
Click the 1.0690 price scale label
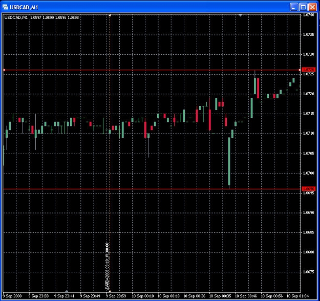coord(308,212)
